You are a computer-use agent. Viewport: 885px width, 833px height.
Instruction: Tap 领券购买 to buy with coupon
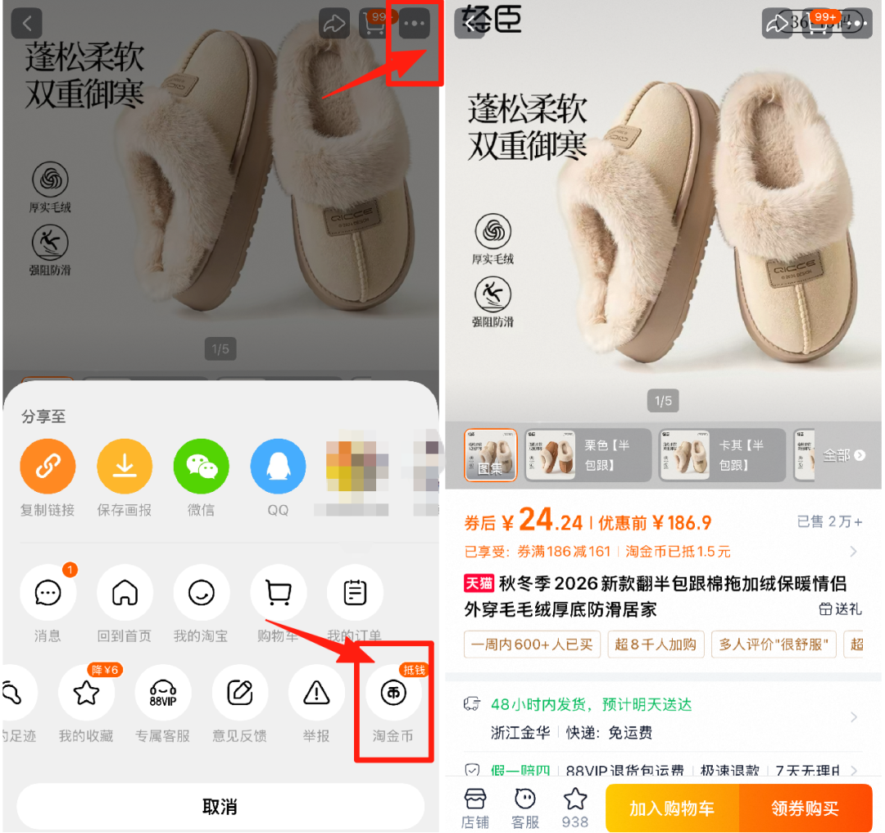807,808
